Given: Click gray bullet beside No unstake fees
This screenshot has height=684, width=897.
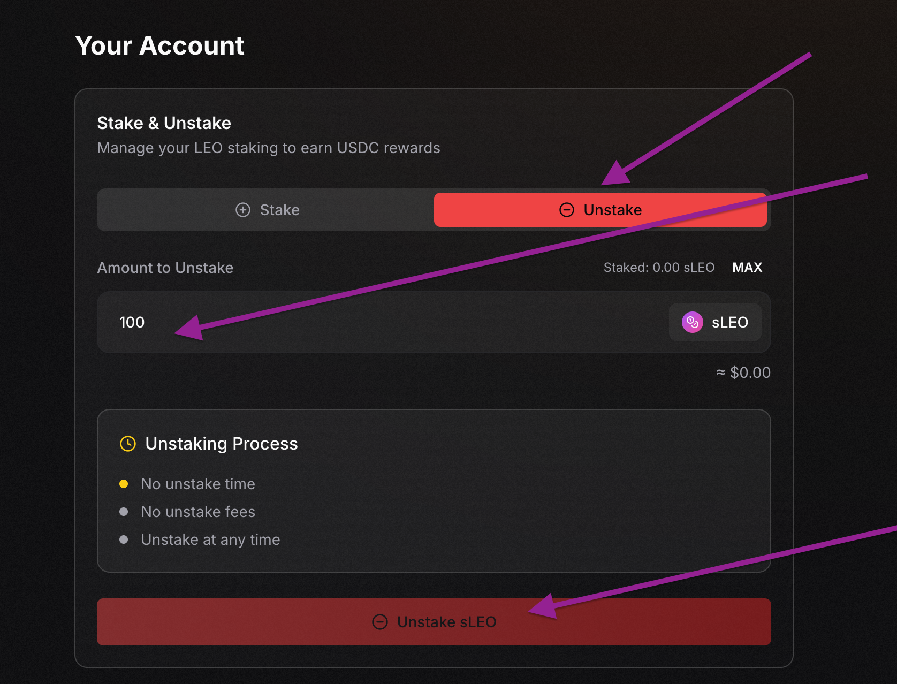Looking at the screenshot, I should [x=124, y=512].
